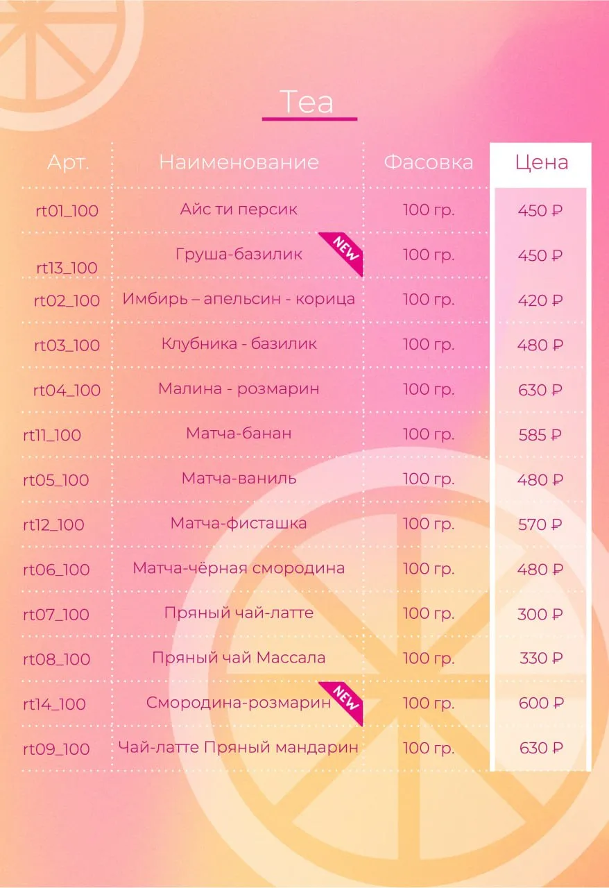Click the Имбирь – апельсин - корица name
Screen dimensions: 609x888
coord(239,299)
